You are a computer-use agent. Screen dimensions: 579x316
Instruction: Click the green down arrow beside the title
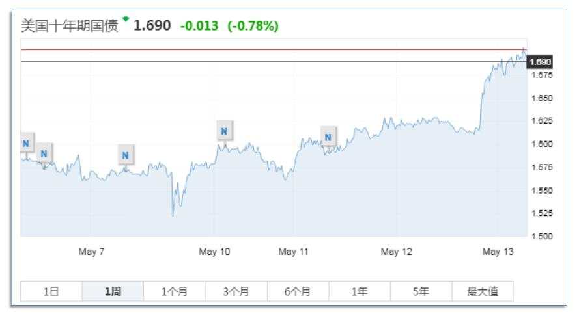[x=126, y=18]
